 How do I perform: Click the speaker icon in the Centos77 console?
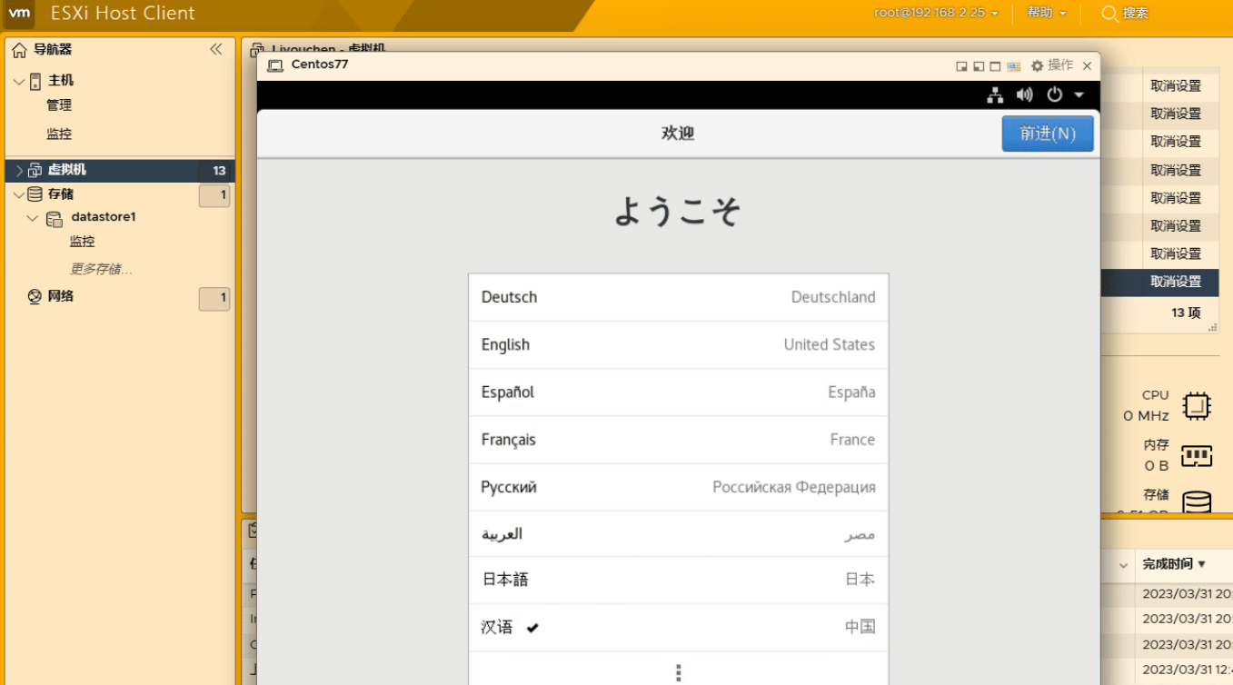coord(1025,94)
